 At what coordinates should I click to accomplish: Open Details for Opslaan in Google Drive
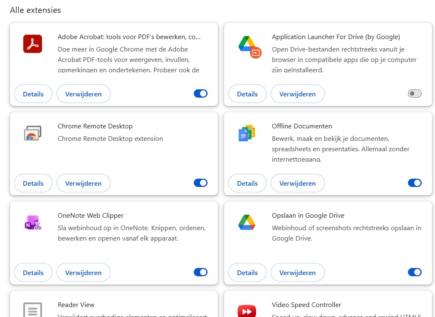click(247, 273)
